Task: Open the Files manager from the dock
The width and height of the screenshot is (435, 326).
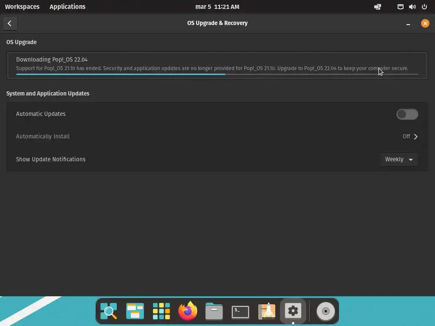Action: (214, 311)
